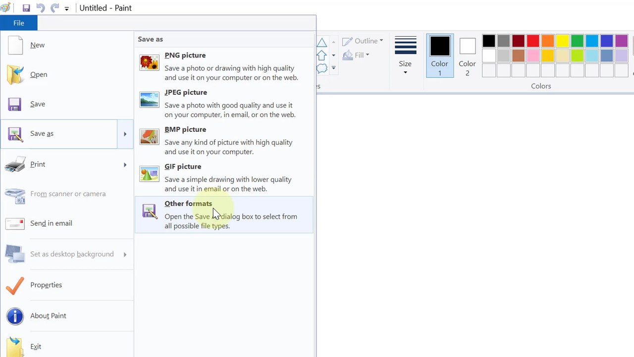The height and width of the screenshot is (357, 634).
Task: Pick the yellow color swatch
Action: tap(562, 41)
